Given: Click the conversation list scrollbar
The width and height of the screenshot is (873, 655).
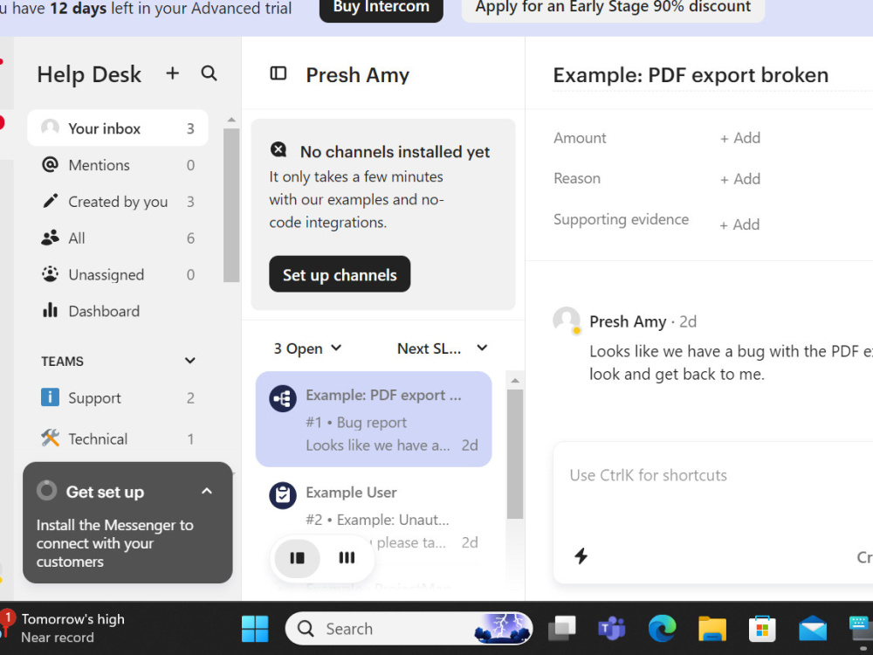Looking at the screenshot, I should (515, 454).
